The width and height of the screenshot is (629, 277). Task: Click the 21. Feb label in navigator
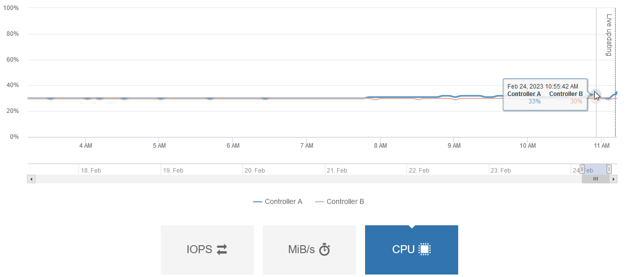pos(337,171)
